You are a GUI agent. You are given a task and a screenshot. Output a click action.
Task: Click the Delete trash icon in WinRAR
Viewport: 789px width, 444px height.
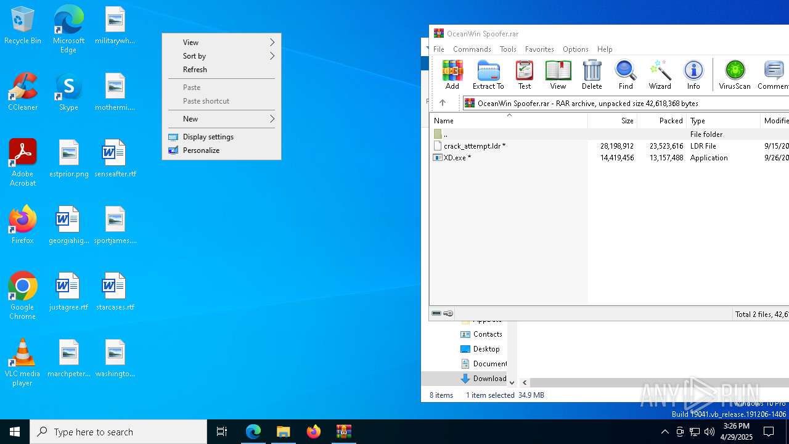pos(592,75)
